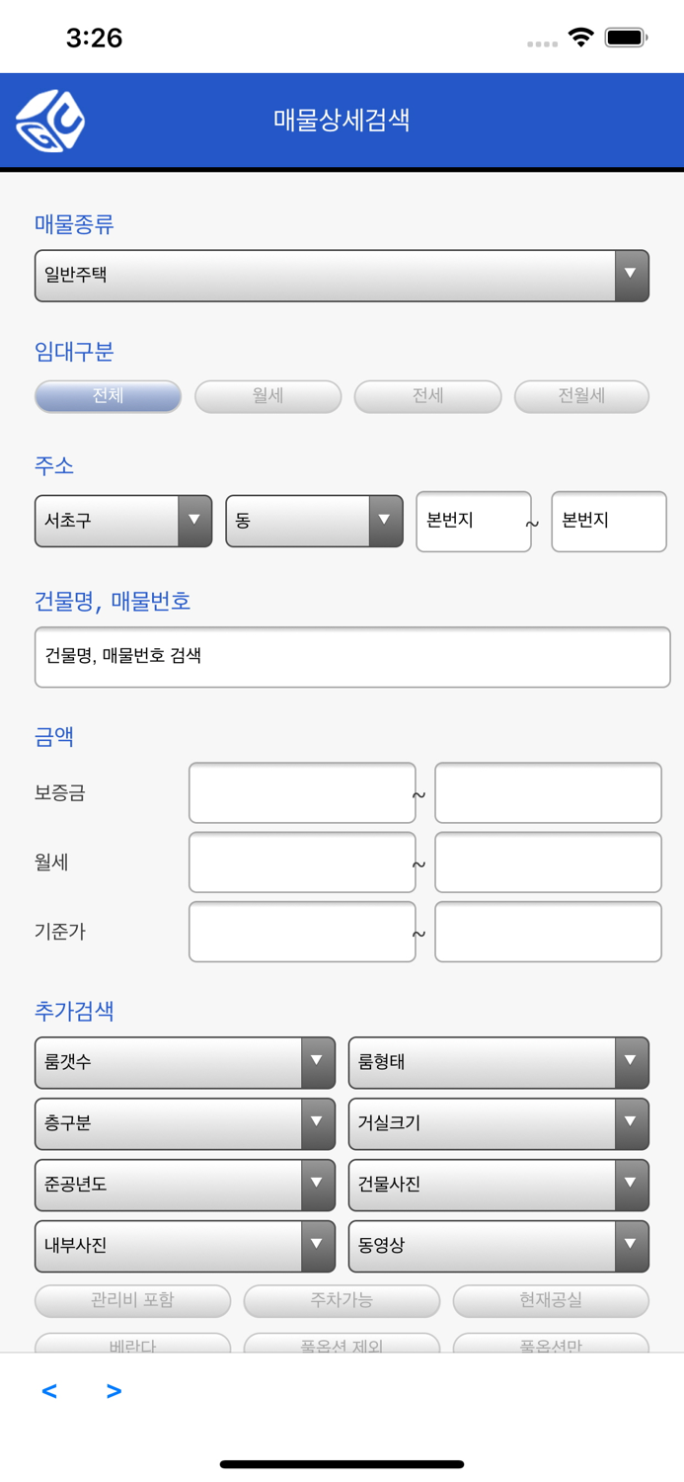Open the 매물종류 property type dropdown
This screenshot has height=1482, width=684.
(342, 276)
